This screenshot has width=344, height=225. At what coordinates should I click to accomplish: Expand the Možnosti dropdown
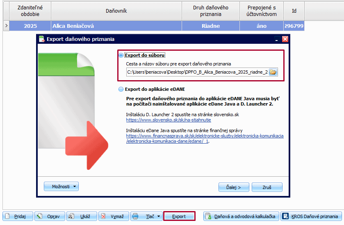(x=61, y=187)
